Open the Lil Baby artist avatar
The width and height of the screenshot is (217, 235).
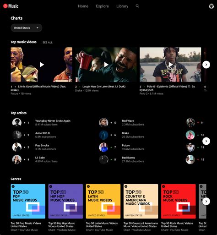pyautogui.click(x=17, y=159)
